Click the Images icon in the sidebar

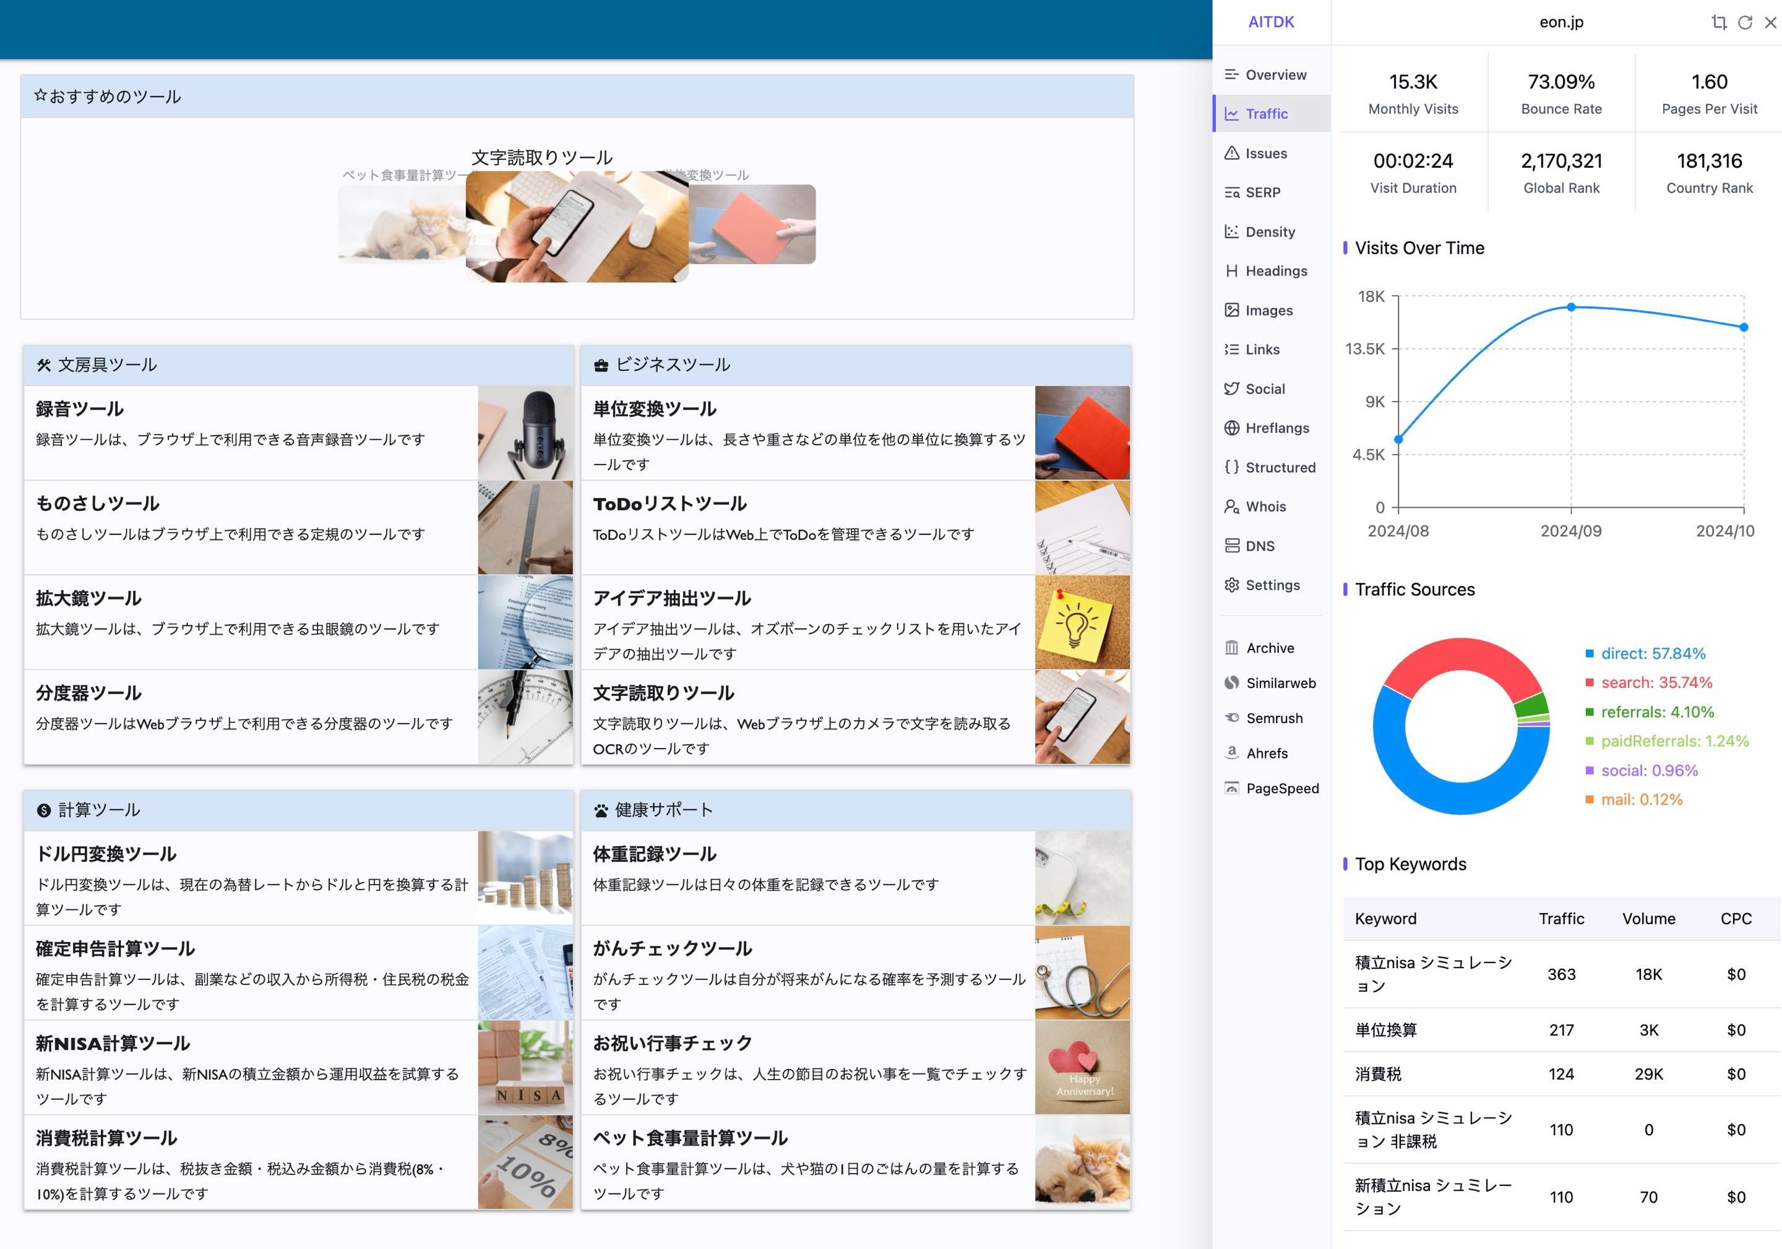[x=1232, y=311]
